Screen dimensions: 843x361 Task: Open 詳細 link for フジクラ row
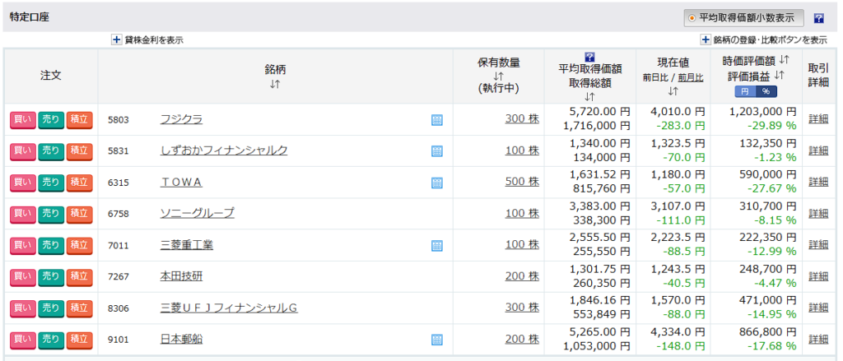(818, 120)
